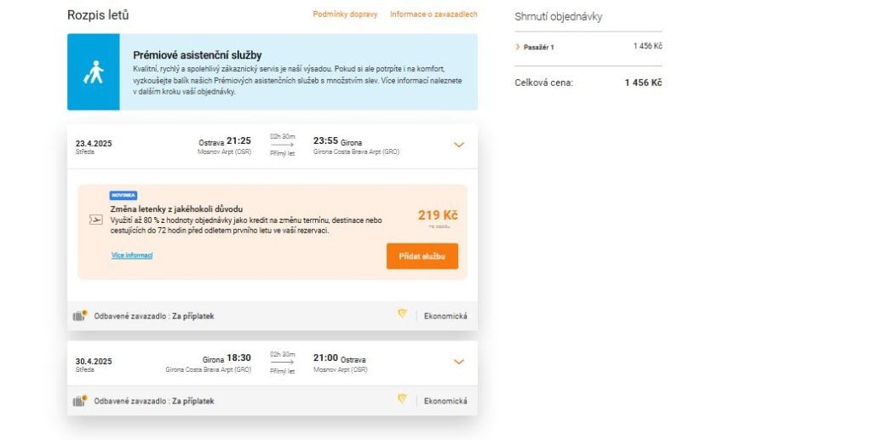Expand the 30.4.2025 flight details chevron
This screenshot has width=872, height=440.
coord(459,362)
